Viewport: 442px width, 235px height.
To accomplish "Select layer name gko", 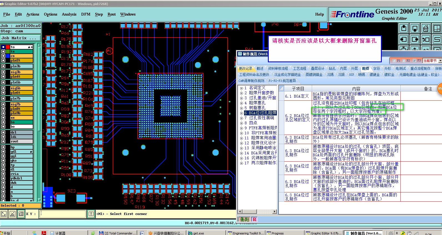I will [x=22, y=160].
